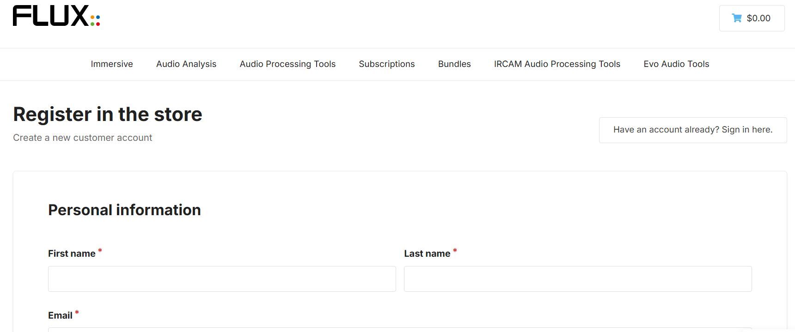Click the FLUX logo
The width and height of the screenshot is (795, 332).
51,16
